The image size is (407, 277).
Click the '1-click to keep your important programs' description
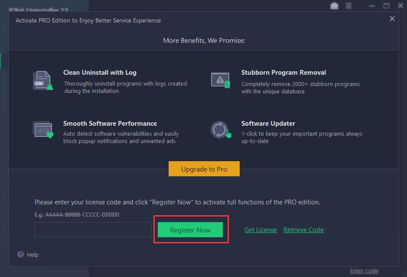(302, 137)
